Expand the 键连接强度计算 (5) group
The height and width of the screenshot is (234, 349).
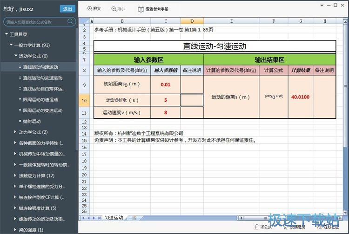click(15, 208)
